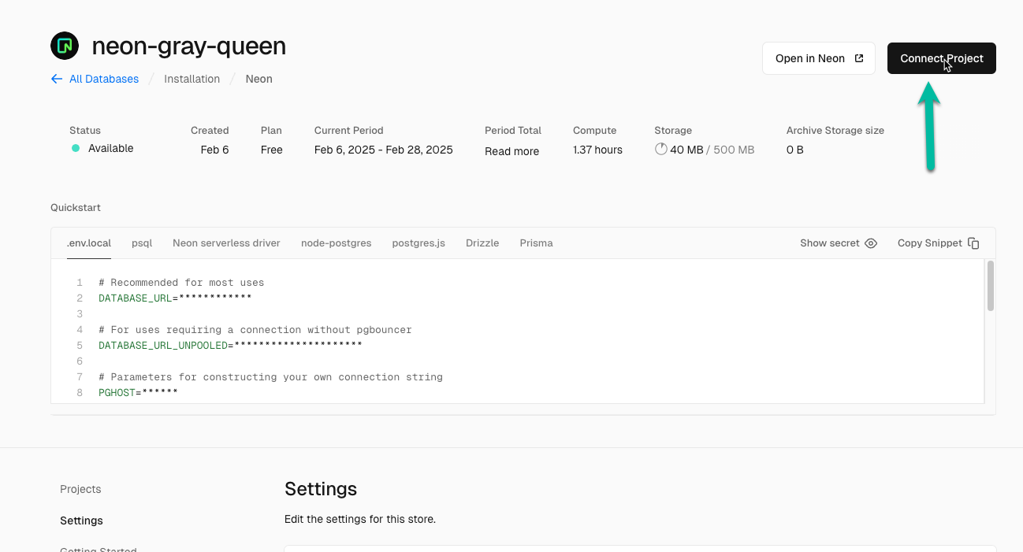Go back to All Databases
1023x552 pixels.
pos(104,79)
